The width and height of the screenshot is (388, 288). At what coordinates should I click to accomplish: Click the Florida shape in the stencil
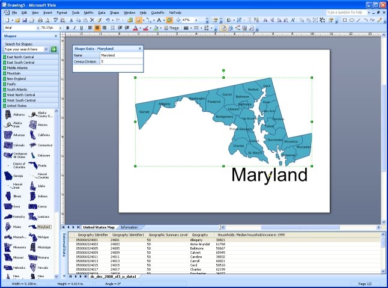pos(38,165)
